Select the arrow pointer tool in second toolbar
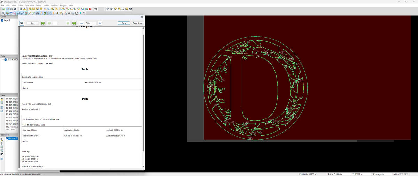Screen dimensions: 418x176 pyautogui.click(x=51, y=13)
